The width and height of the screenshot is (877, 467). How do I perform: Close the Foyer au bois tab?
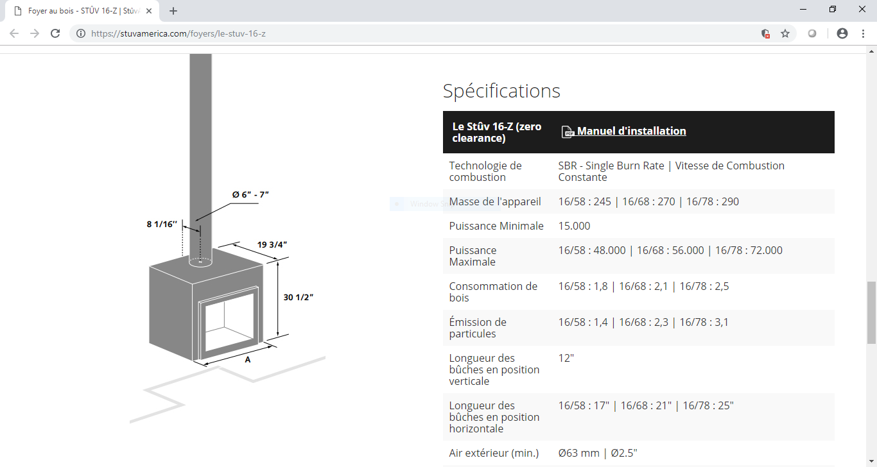point(149,11)
